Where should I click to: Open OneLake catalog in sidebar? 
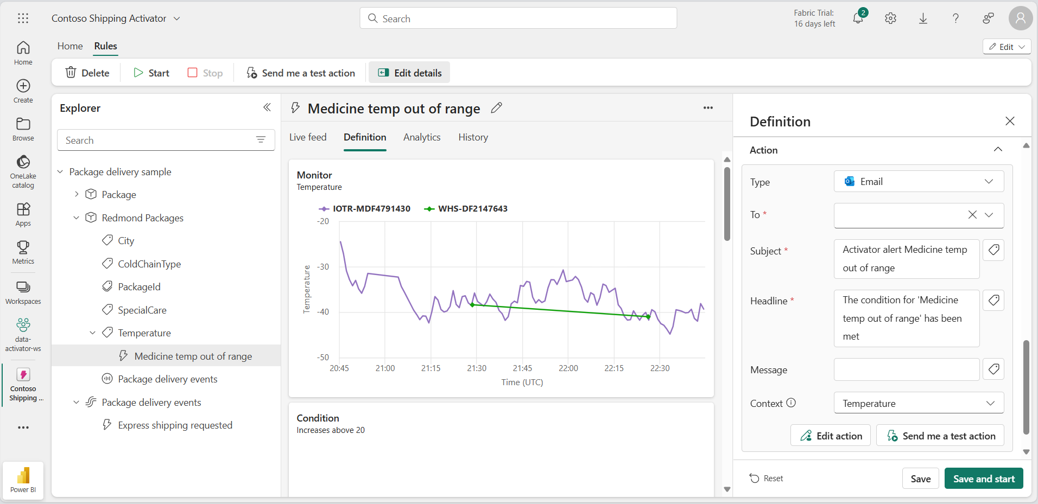click(23, 171)
